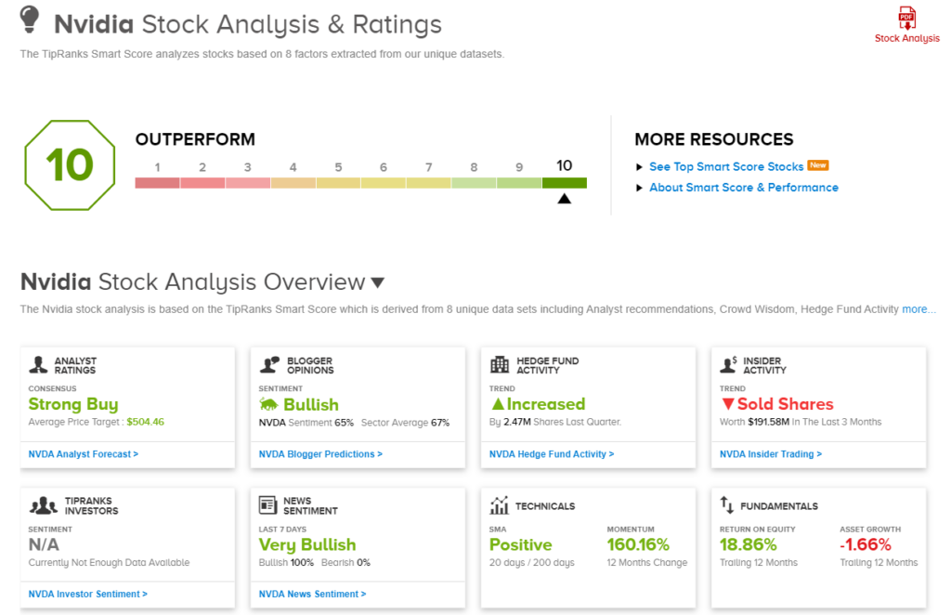The width and height of the screenshot is (951, 615).
Task: Click the Fundamentals arrows icon
Action: 727,505
